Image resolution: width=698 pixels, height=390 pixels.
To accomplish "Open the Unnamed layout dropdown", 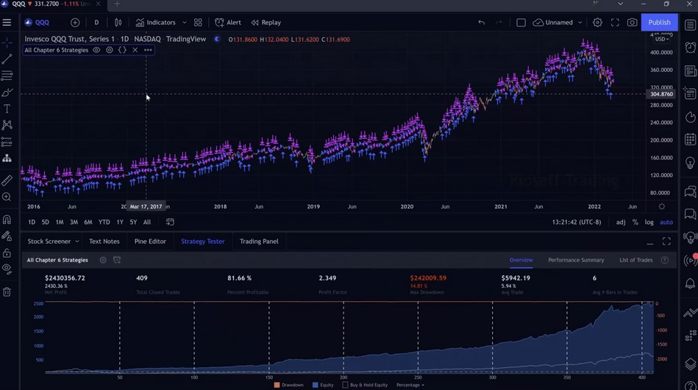I will (x=580, y=23).
